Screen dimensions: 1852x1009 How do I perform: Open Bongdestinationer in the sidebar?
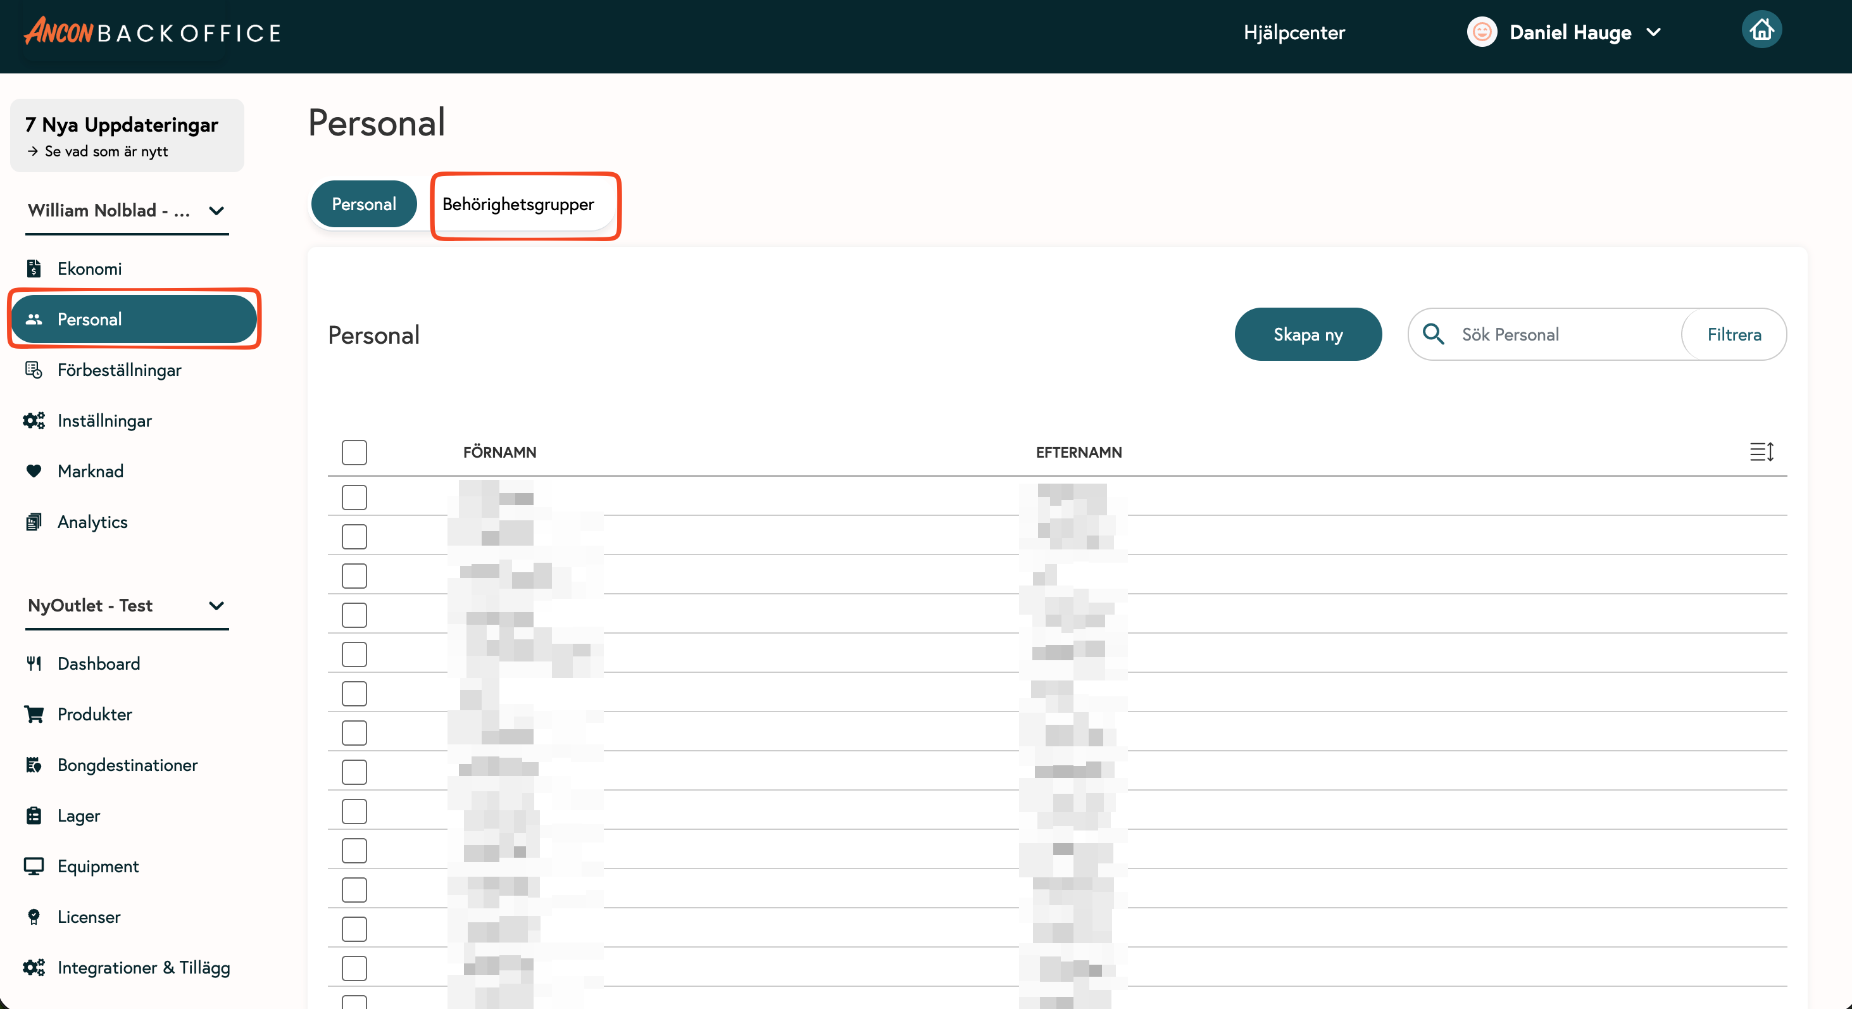(x=127, y=765)
